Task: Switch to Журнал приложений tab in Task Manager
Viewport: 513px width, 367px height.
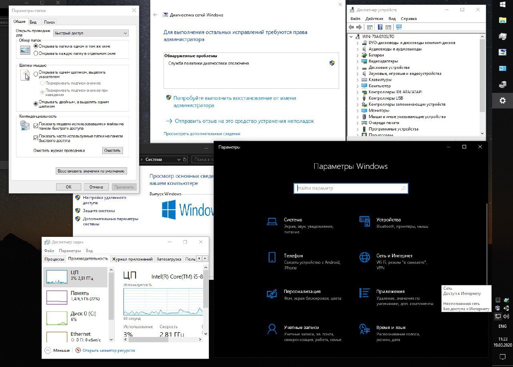Action: click(132, 259)
